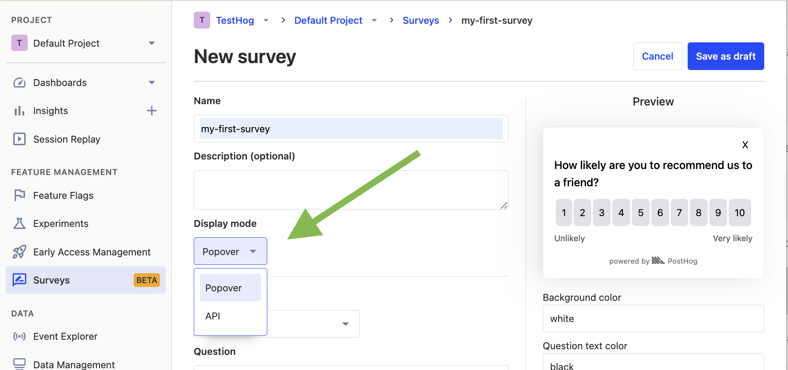Click the Unlikely label in preview
The image size is (788, 370).
[570, 238]
